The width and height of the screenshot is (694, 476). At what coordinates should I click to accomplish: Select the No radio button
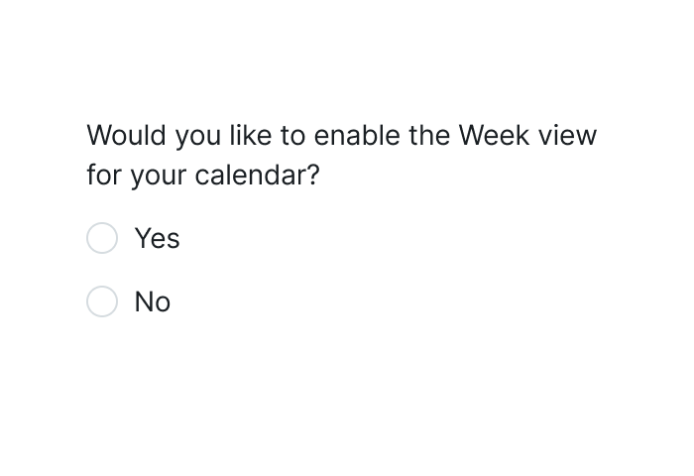click(102, 301)
